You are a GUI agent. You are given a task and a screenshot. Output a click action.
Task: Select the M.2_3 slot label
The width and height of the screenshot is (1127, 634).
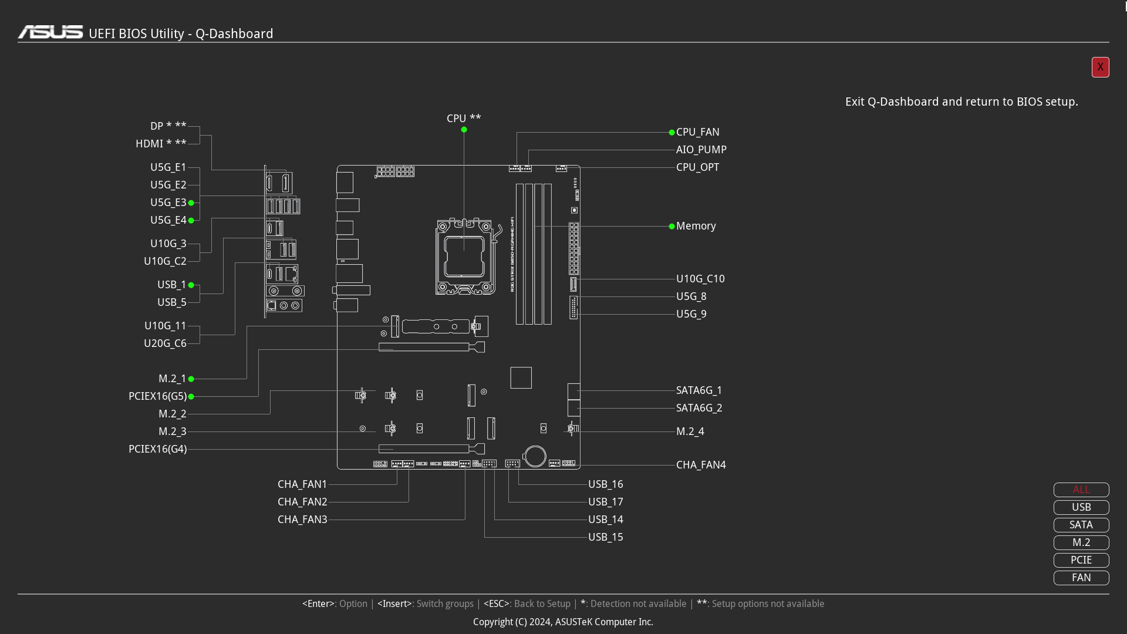click(x=172, y=431)
